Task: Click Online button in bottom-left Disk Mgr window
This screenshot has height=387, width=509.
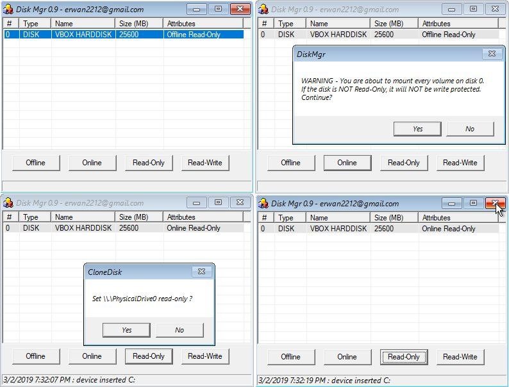Action: (92, 356)
